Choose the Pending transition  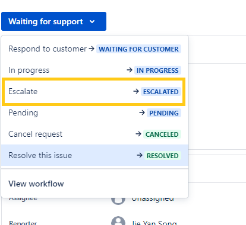[x=95, y=112]
